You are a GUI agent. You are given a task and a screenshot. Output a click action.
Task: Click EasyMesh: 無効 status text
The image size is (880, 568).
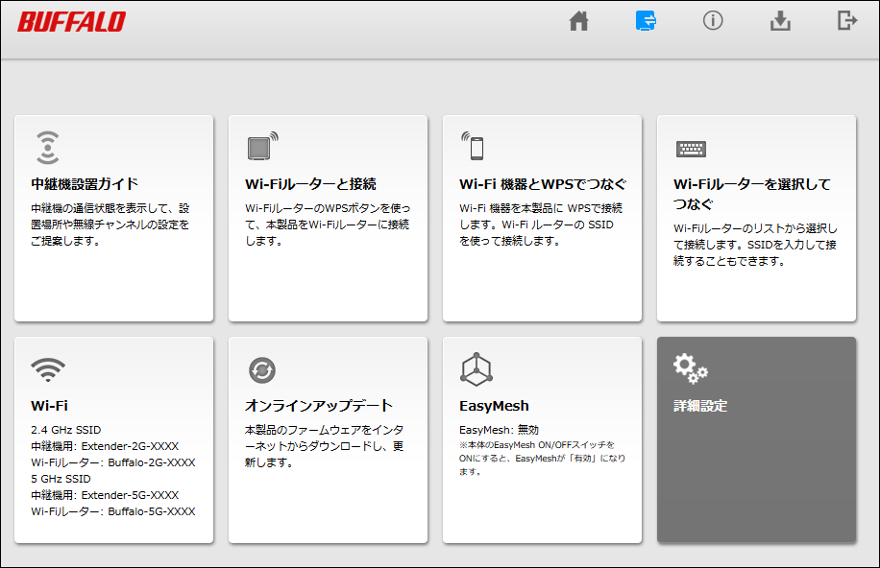point(499,430)
